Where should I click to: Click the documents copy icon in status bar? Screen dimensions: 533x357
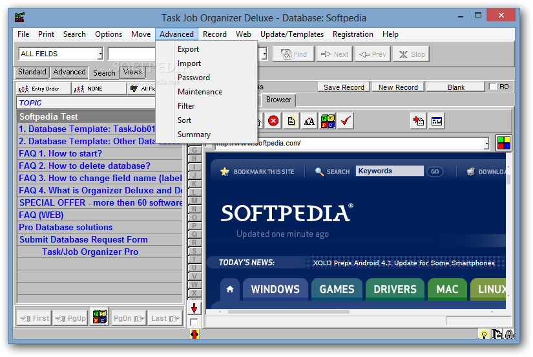pyautogui.click(x=497, y=334)
